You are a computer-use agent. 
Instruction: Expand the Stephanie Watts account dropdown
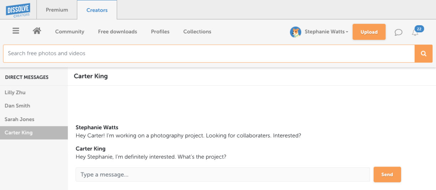pos(326,32)
